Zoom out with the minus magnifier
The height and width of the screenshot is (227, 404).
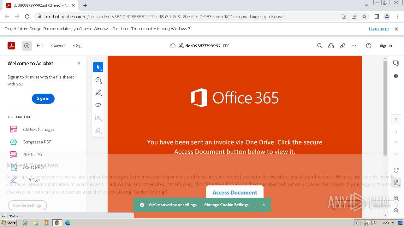tap(396, 211)
